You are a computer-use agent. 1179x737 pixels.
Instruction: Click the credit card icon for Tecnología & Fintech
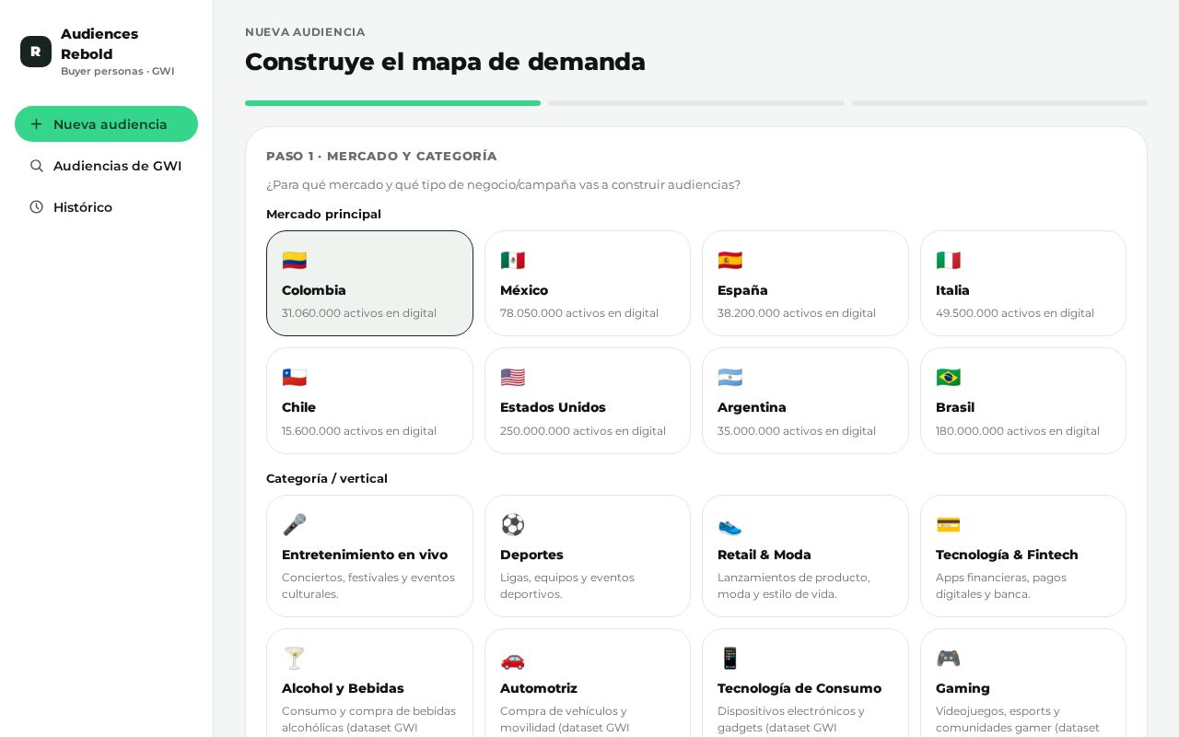pyautogui.click(x=948, y=525)
